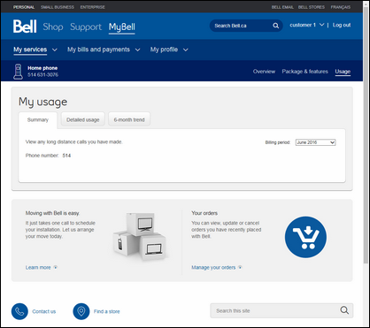Open Bell Email link
The image size is (370, 328).
[282, 7]
